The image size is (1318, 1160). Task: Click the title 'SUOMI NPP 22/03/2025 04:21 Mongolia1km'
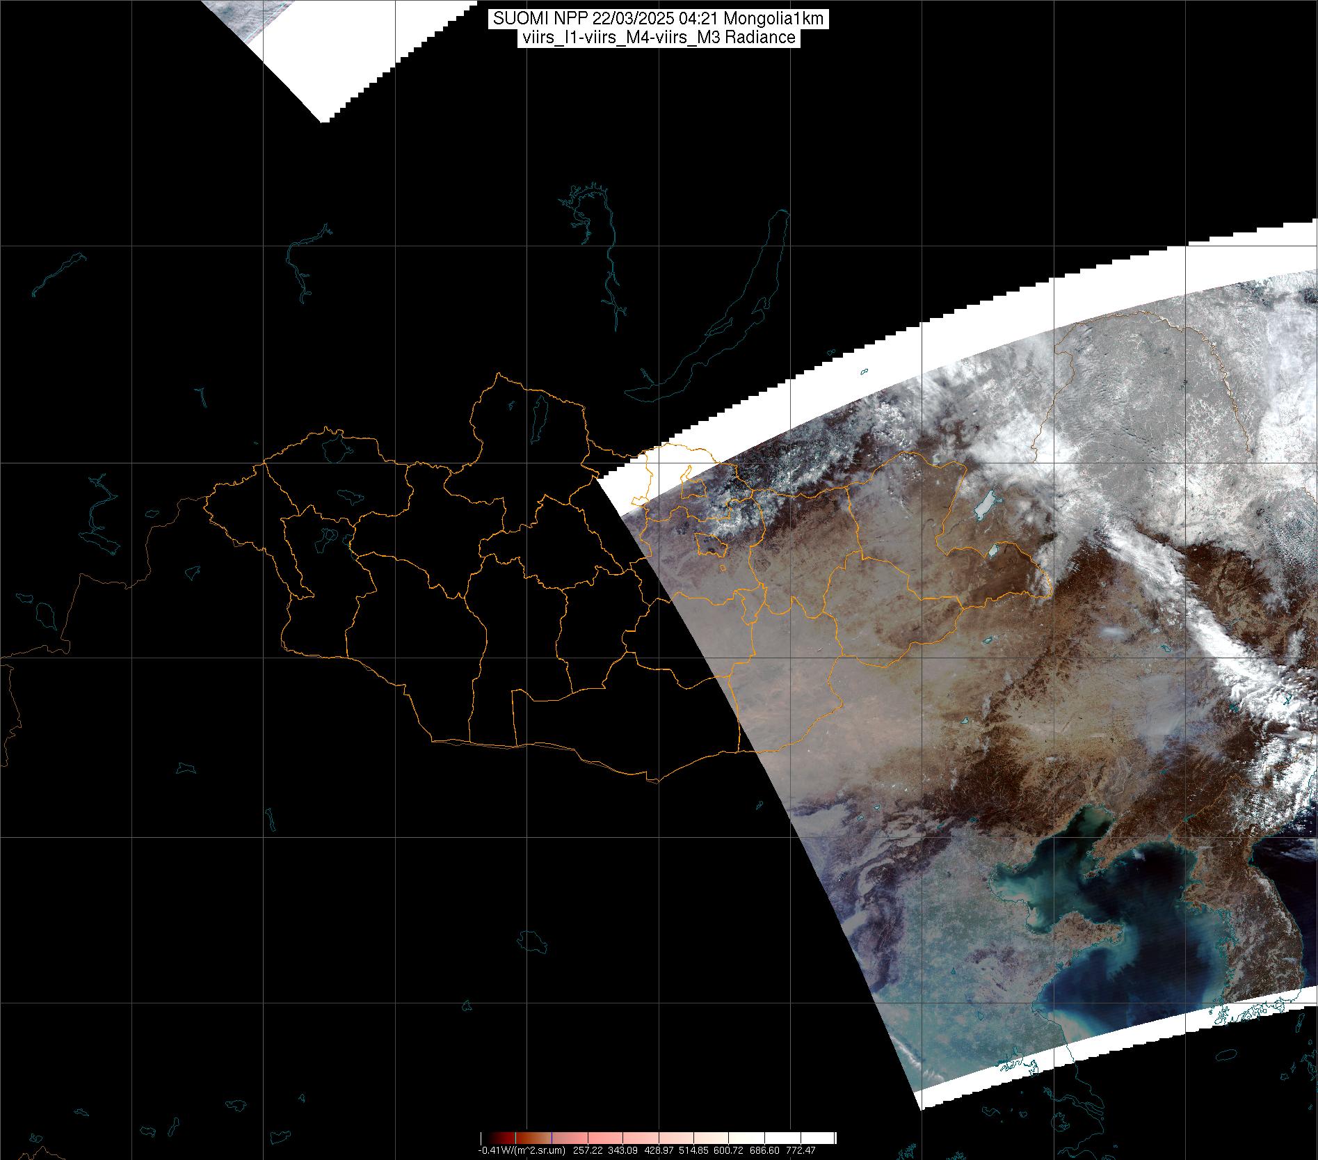659,19
